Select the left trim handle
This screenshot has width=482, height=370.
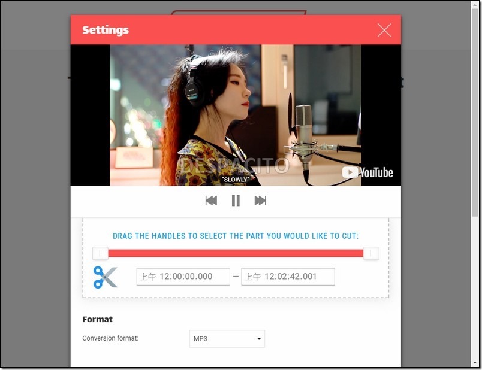pyautogui.click(x=100, y=253)
